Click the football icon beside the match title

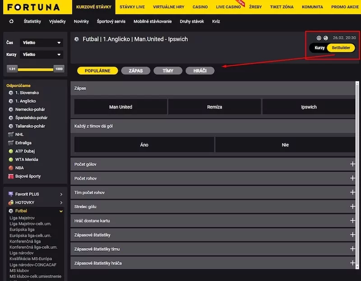tap(77, 39)
